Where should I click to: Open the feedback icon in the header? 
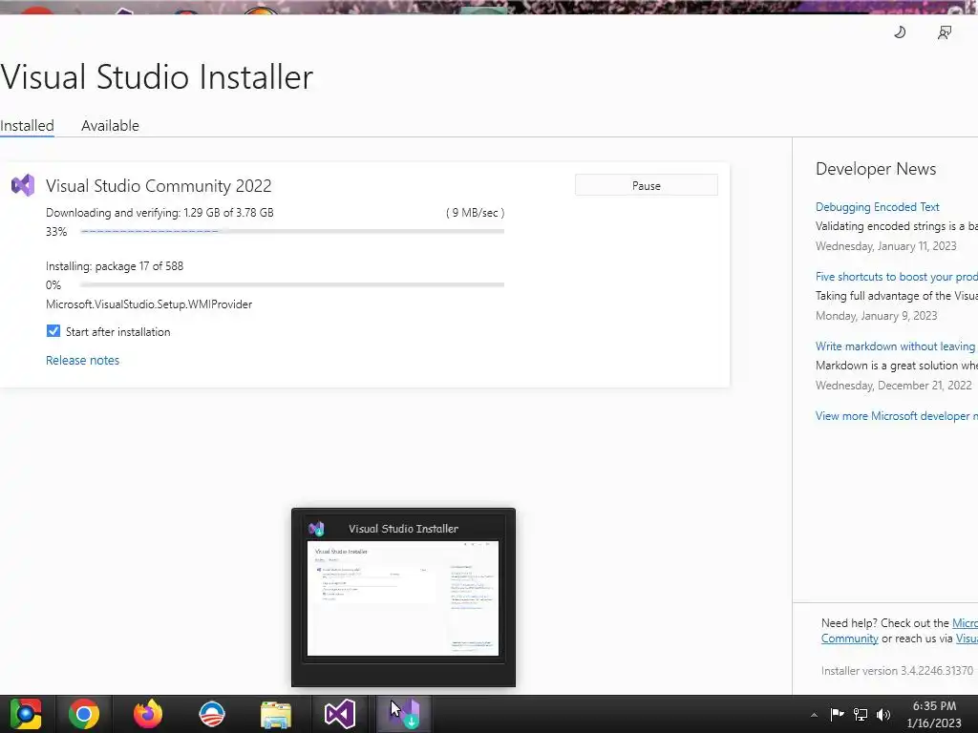945,32
